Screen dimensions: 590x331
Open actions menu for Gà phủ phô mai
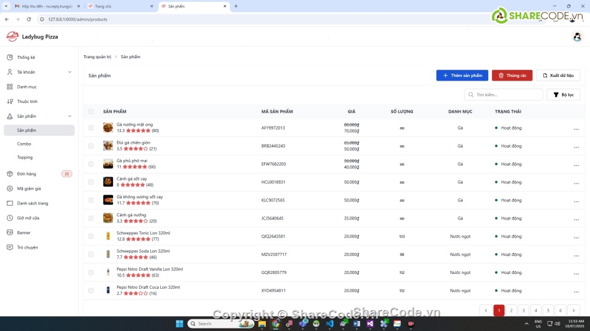pos(576,165)
